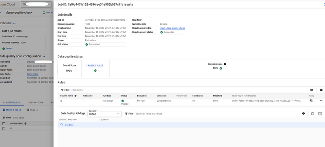The image size is (325, 147).
Task: Select the Job ID value text
Action: pos(105,20)
